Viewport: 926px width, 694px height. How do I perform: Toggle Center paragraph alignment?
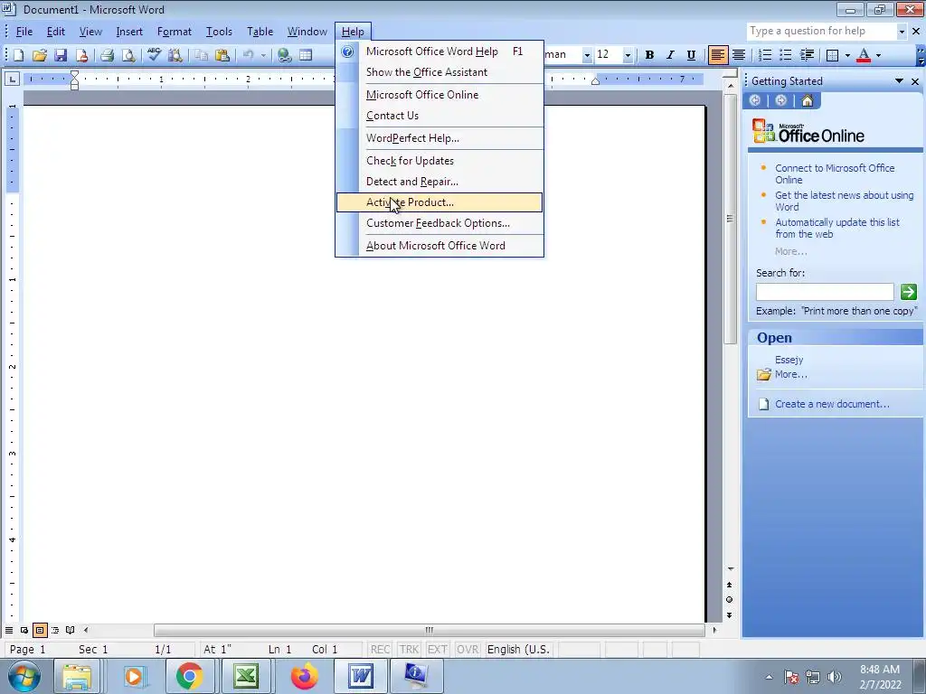click(738, 55)
